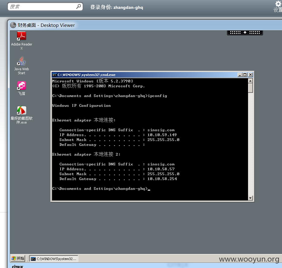282x268 pixels.
Task: Expand the Desktop Viewer toolbar down arrow
Action: click(x=245, y=32)
